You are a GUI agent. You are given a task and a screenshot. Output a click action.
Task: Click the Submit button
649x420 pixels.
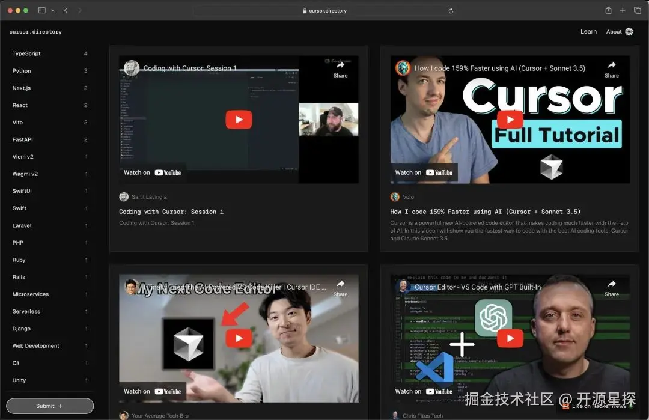click(50, 406)
